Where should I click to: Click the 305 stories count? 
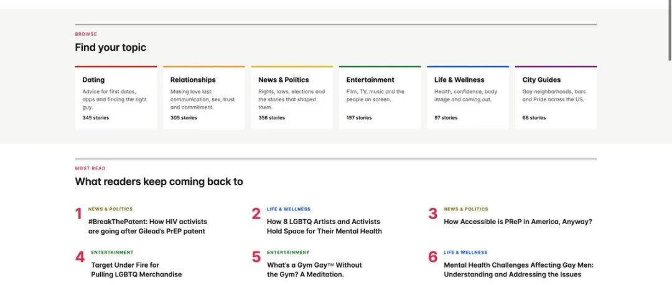(x=184, y=118)
